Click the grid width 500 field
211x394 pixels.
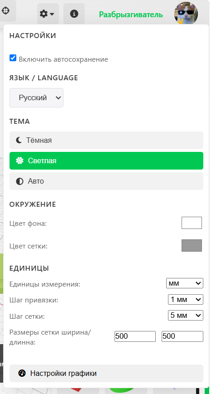(x=135, y=336)
